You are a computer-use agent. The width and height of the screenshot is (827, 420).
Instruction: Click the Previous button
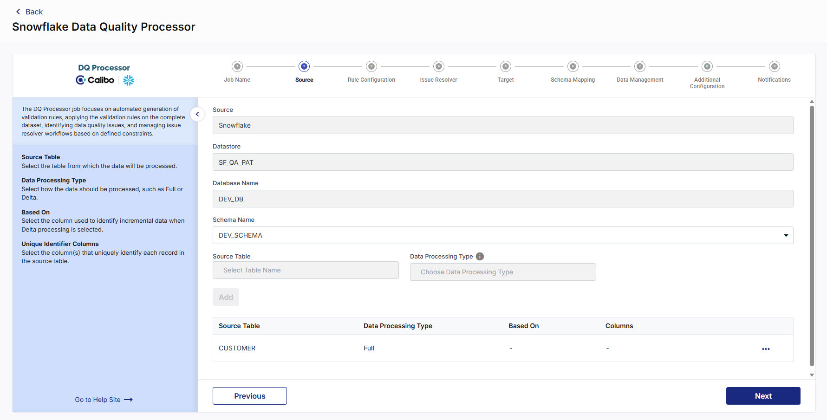(x=250, y=396)
